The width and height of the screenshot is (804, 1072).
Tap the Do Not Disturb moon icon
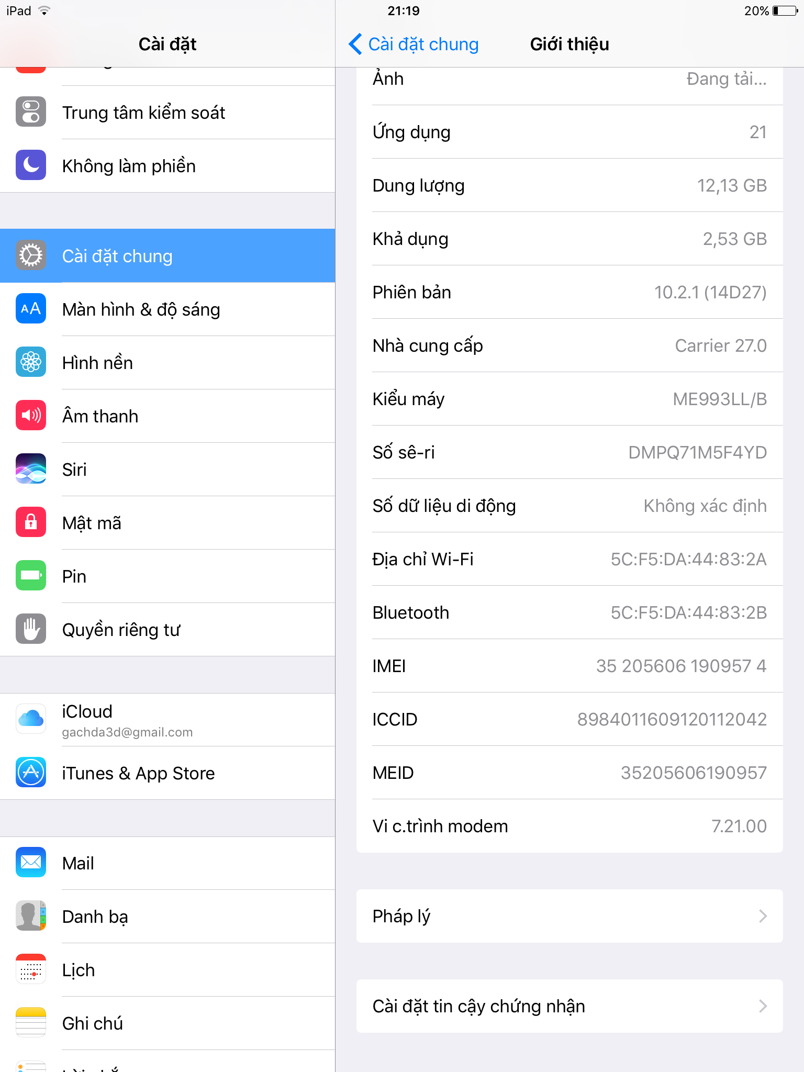click(x=31, y=165)
